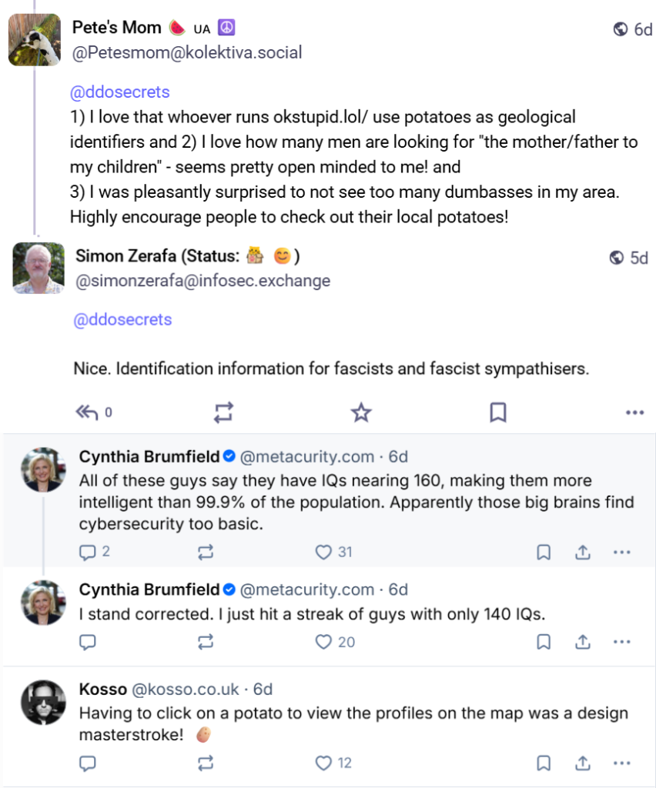This screenshot has width=656, height=788.
Task: Reply to Cynthia Brumfield's 140 IQs post
Action: (88, 642)
